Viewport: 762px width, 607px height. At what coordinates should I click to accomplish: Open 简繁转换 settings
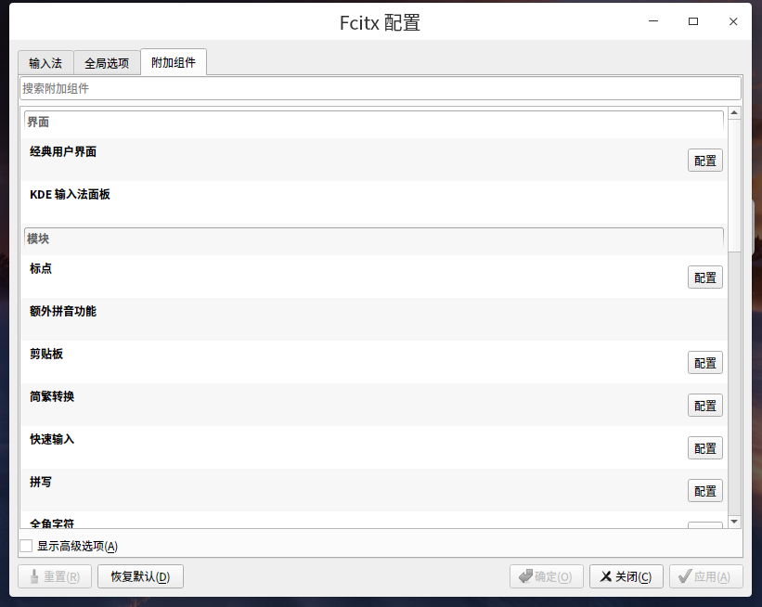[704, 405]
